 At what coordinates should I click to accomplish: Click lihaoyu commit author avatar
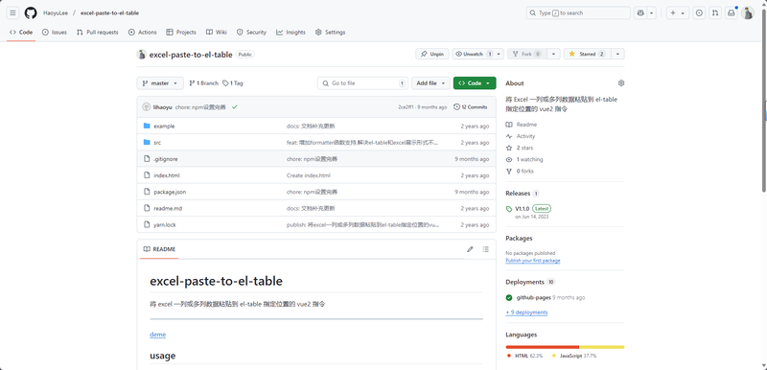(147, 107)
